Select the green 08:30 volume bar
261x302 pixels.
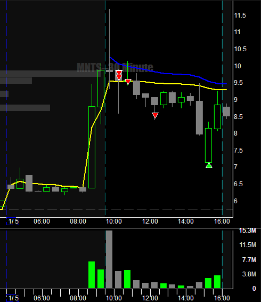[x=92, y=275]
